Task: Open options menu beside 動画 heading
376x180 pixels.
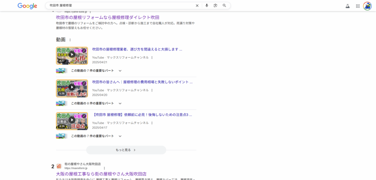Action: click(x=70, y=40)
